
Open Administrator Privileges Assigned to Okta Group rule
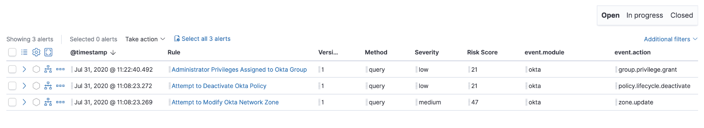(x=239, y=70)
